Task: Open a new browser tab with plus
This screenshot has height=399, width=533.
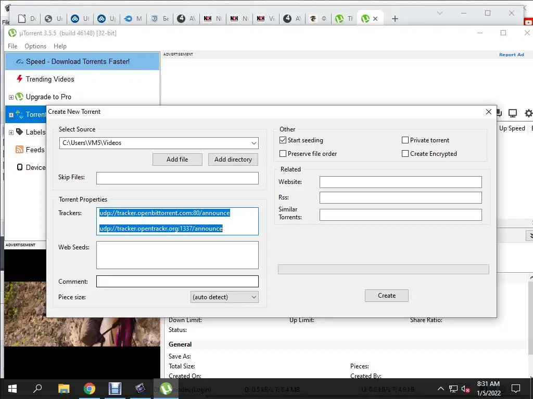Action: (395, 19)
